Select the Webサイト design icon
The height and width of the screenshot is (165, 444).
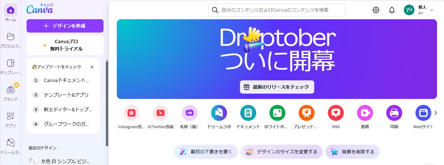[x=423, y=113]
